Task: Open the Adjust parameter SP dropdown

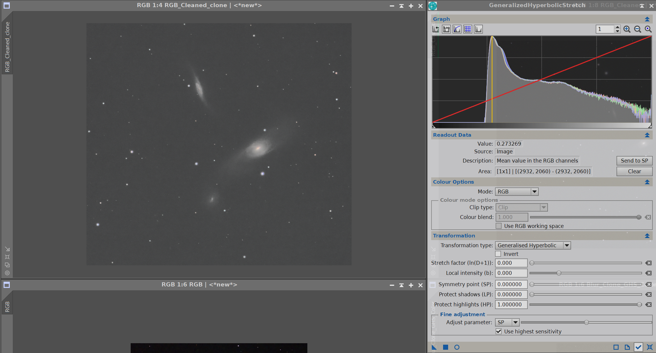Action: tap(507, 322)
